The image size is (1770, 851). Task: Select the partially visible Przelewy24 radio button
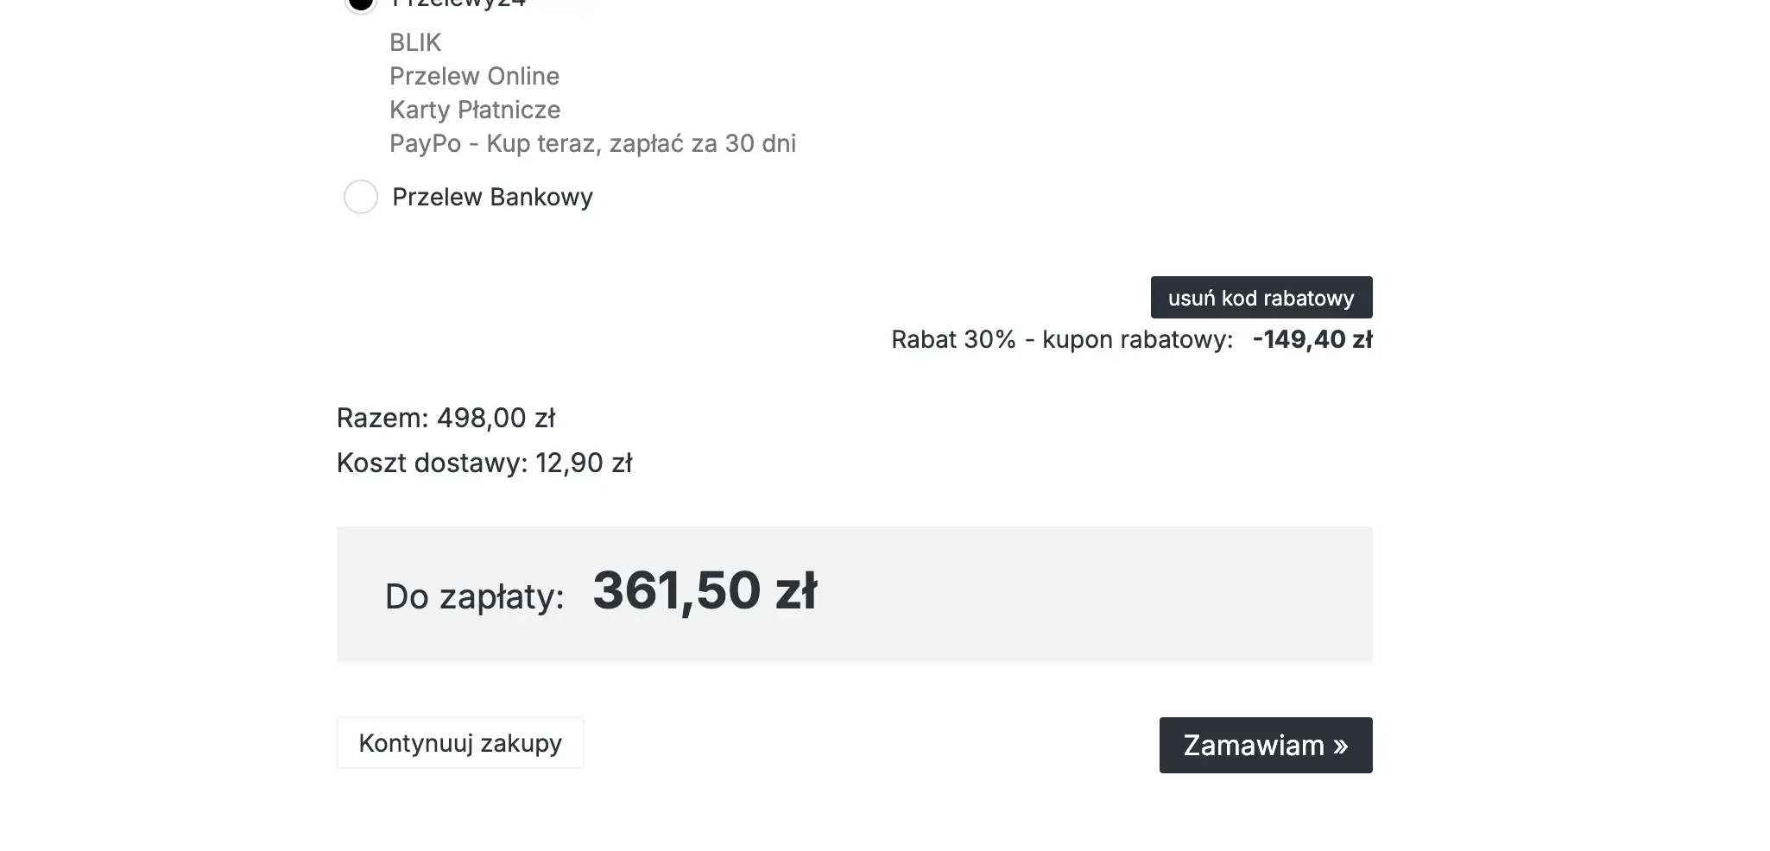[x=361, y=3]
